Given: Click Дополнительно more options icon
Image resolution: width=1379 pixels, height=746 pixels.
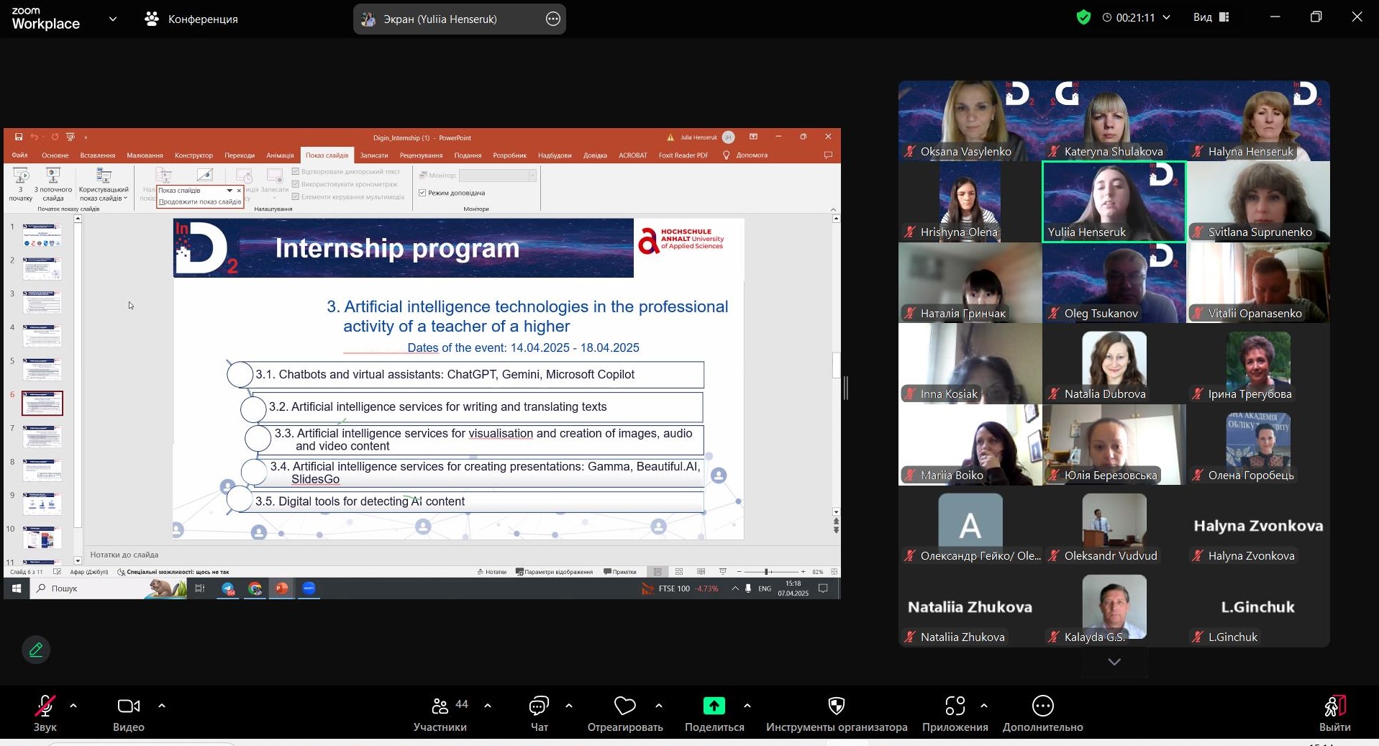Looking at the screenshot, I should click(x=1042, y=707).
